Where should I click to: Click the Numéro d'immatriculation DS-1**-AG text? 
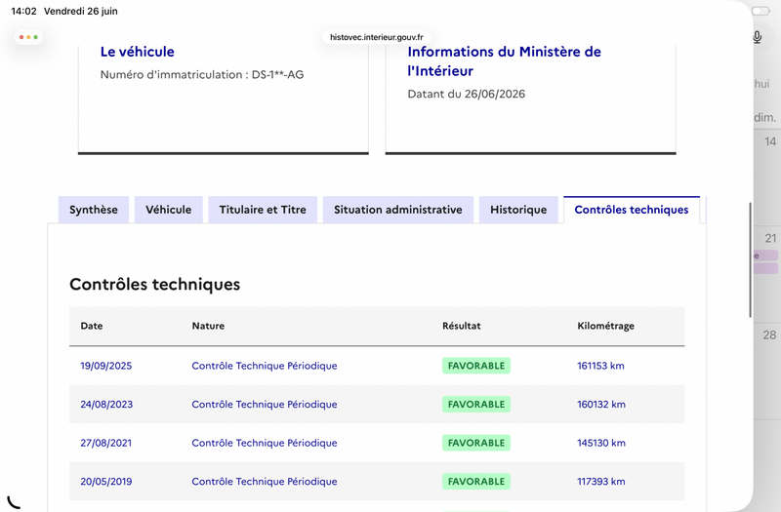202,75
